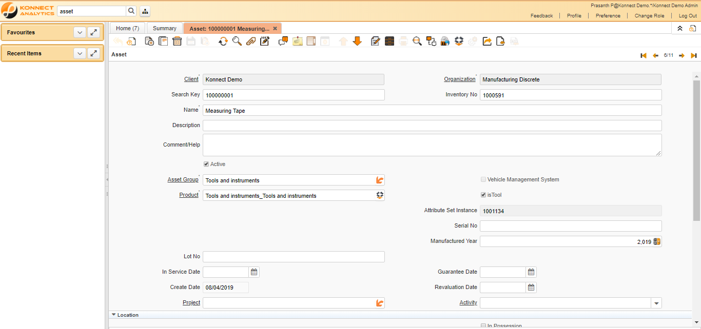This screenshot has width=701, height=329.
Task: Click the Help icon in the toolbar
Action: [x=131, y=41]
